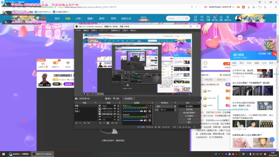This screenshot has height=157, width=279.
Task: Open browser downloads icon
Action: point(249,7)
